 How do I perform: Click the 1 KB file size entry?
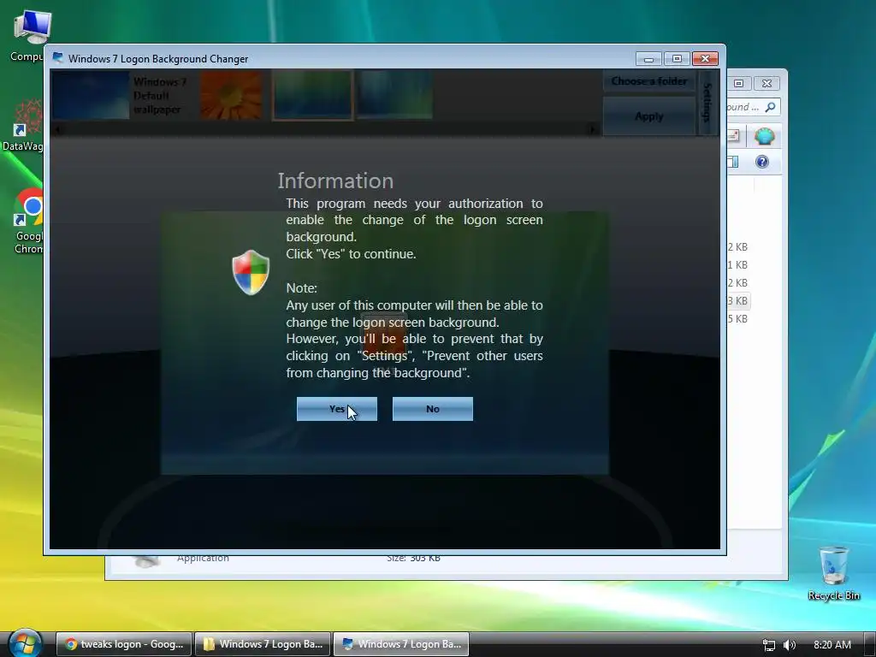click(x=737, y=265)
